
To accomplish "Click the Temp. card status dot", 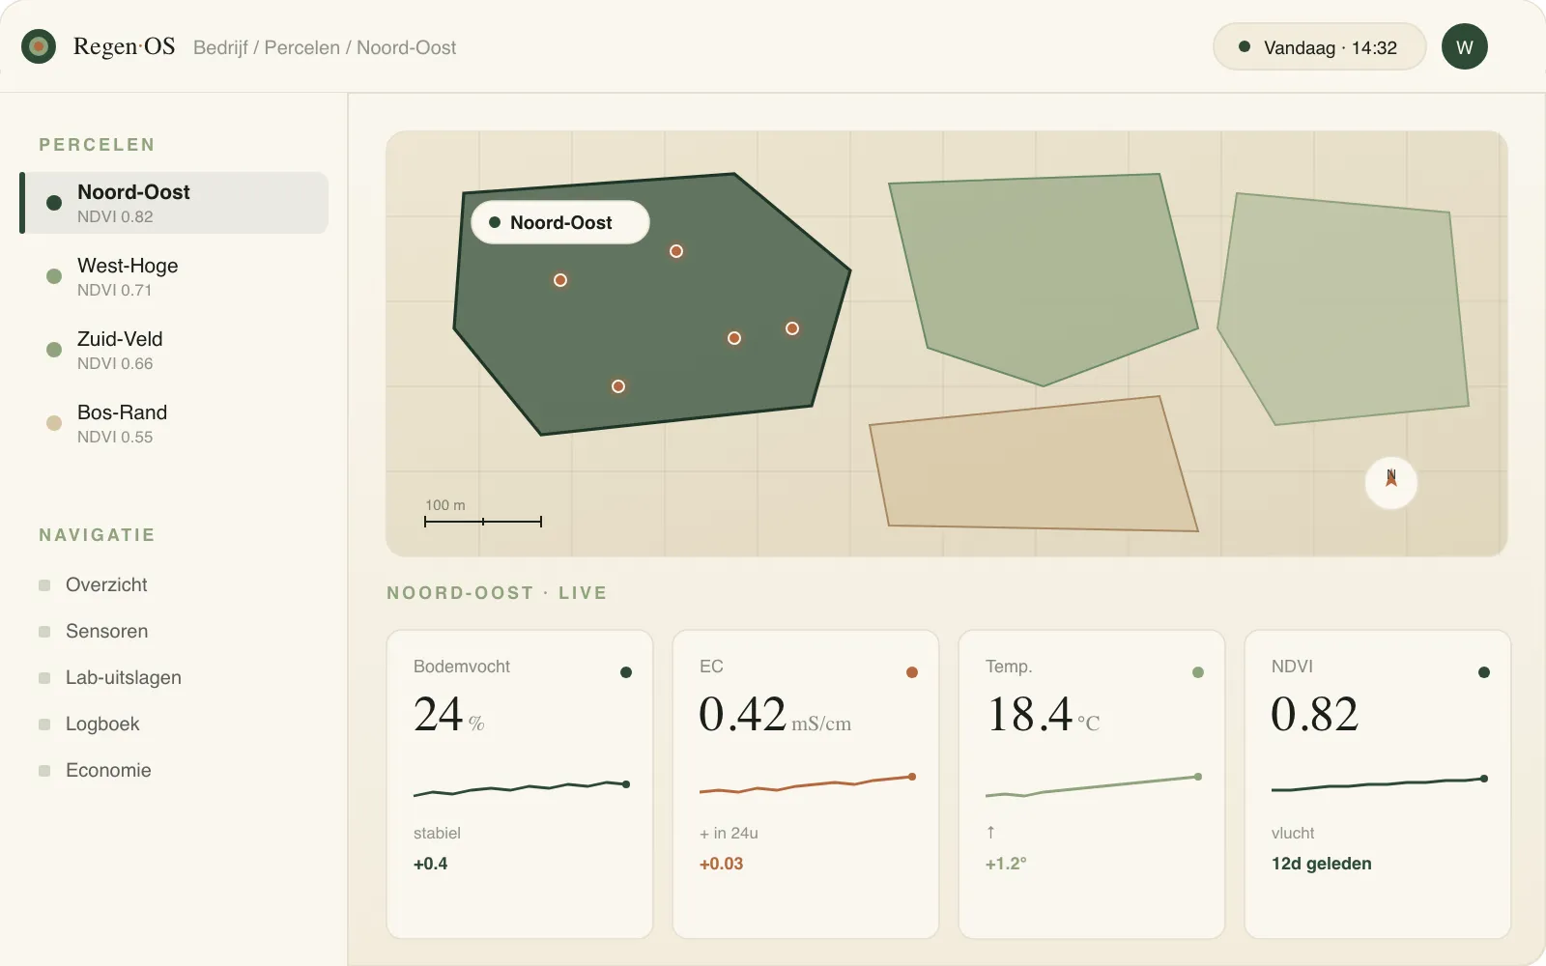I will pos(1198,672).
